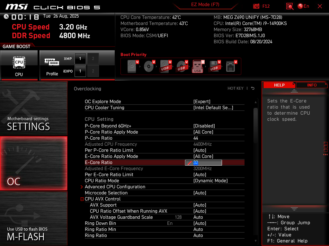Open Per E-Core Ratio Limit dropdown
This screenshot has width=329, height=246.
coord(200,175)
